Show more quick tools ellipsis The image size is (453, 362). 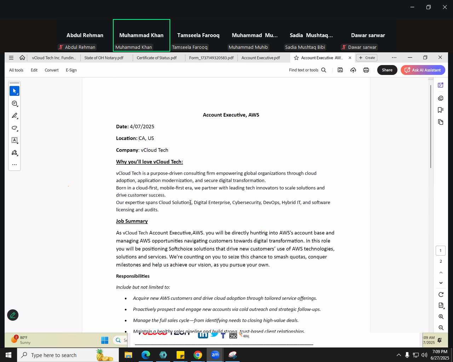point(15,165)
